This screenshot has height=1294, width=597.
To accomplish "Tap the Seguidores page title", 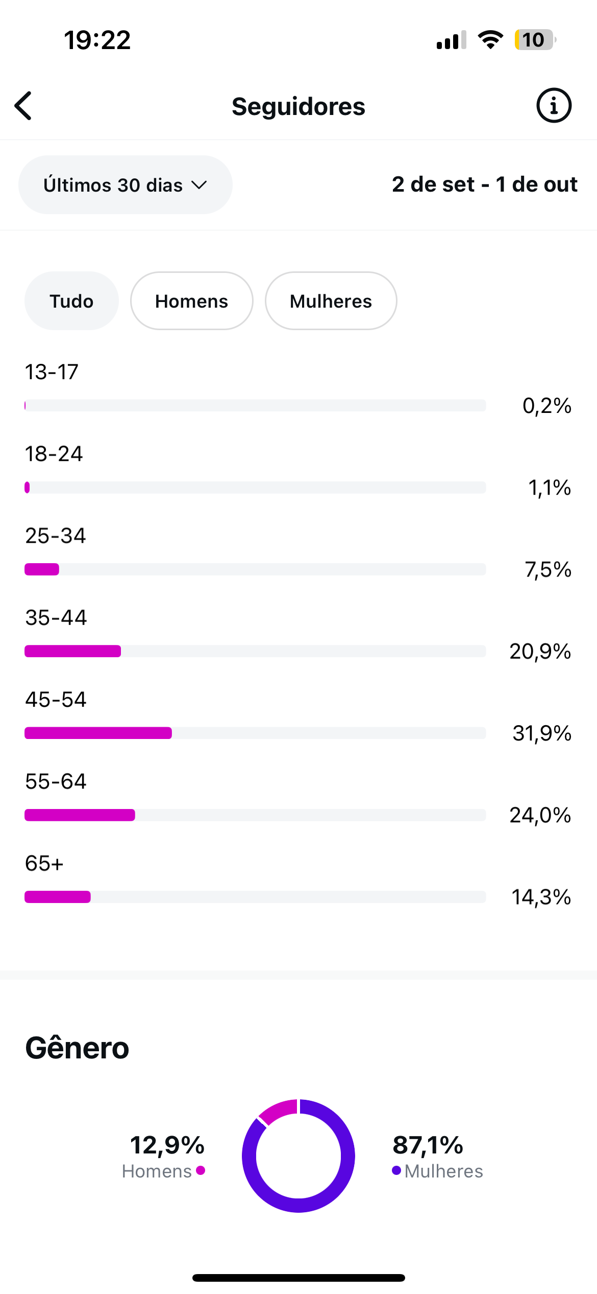I will coord(298,106).
